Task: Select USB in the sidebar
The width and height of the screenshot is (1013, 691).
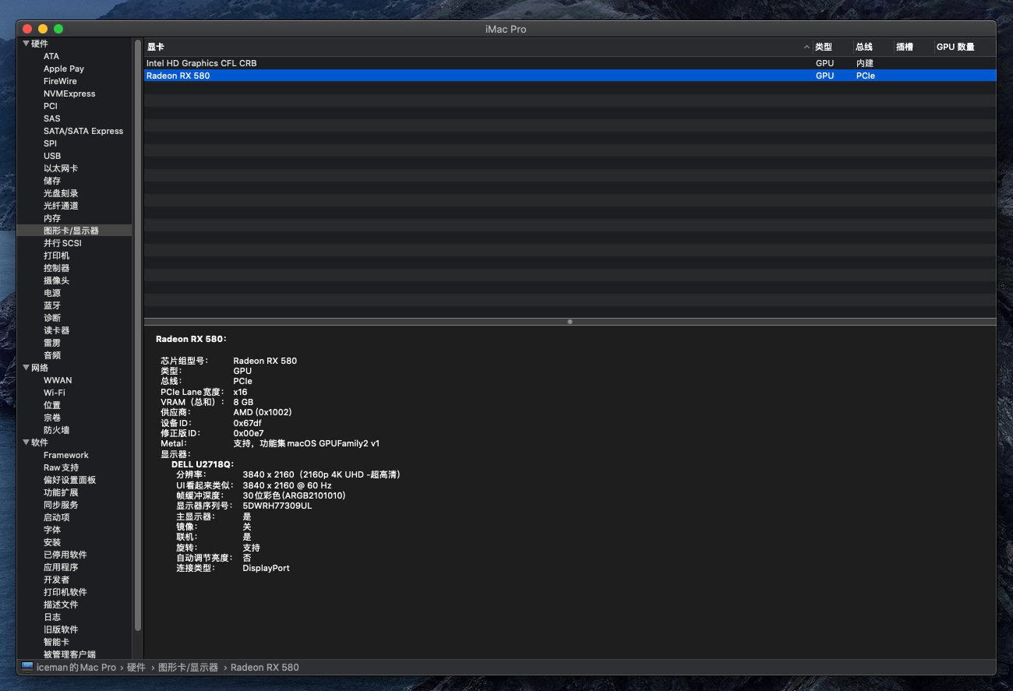Action: (52, 156)
